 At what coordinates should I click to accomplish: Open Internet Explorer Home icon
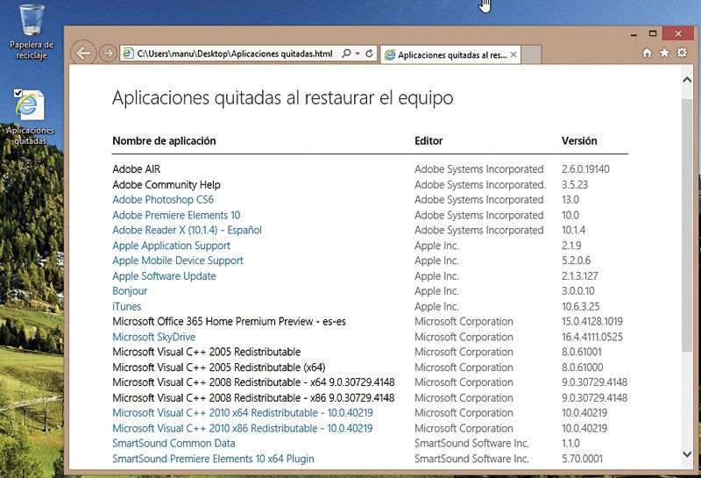[x=647, y=53]
